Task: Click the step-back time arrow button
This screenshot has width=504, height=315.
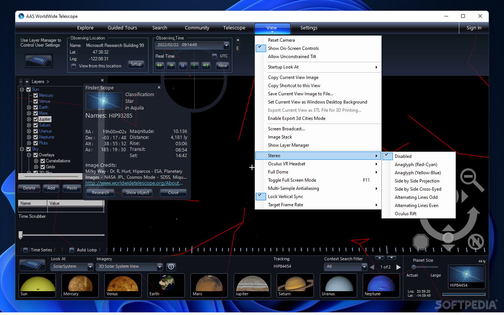Action: 171,66
